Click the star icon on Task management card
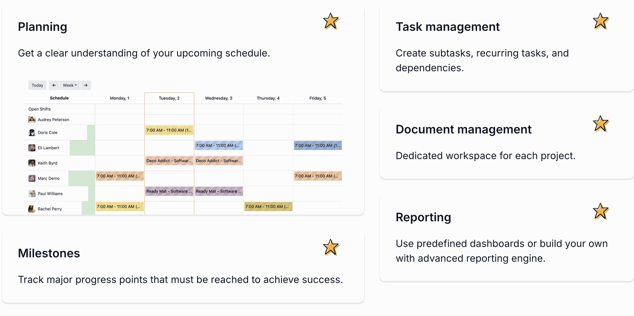Image resolution: width=634 pixels, height=316 pixels. pyautogui.click(x=601, y=21)
